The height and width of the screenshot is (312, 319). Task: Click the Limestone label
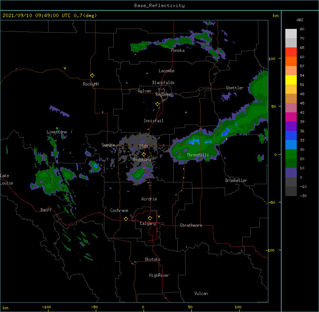pos(57,132)
